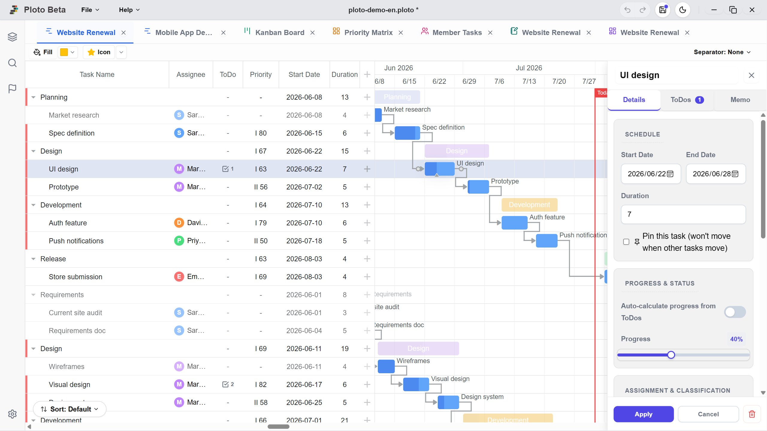The image size is (767, 431).
Task: Click the save file icon
Action: (663, 10)
